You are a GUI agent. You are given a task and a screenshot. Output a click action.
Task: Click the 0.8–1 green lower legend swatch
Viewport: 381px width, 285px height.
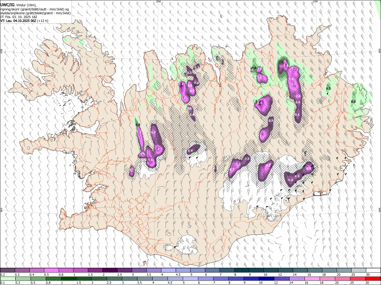53,278
